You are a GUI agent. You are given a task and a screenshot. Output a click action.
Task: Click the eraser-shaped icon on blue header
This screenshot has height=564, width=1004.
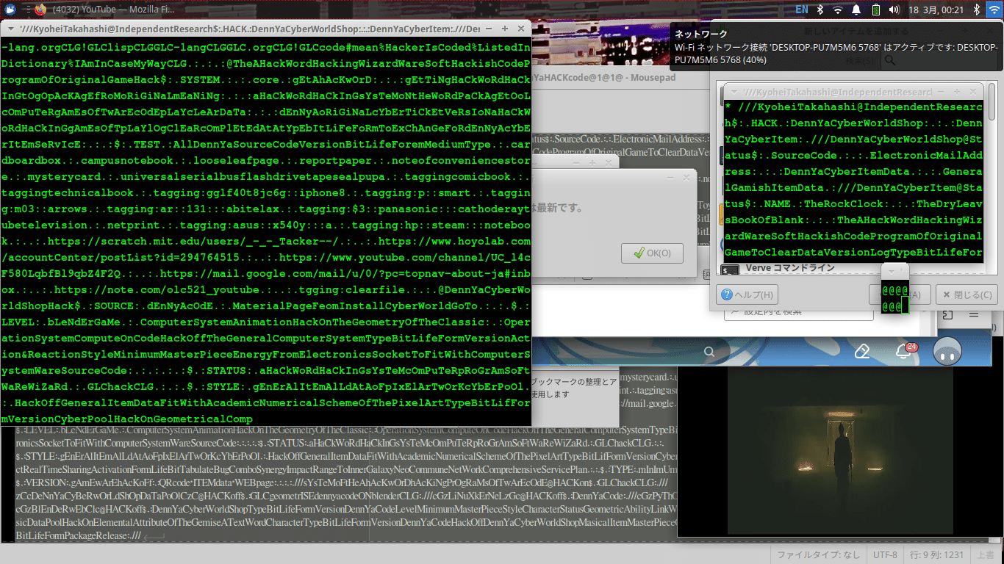(x=863, y=352)
